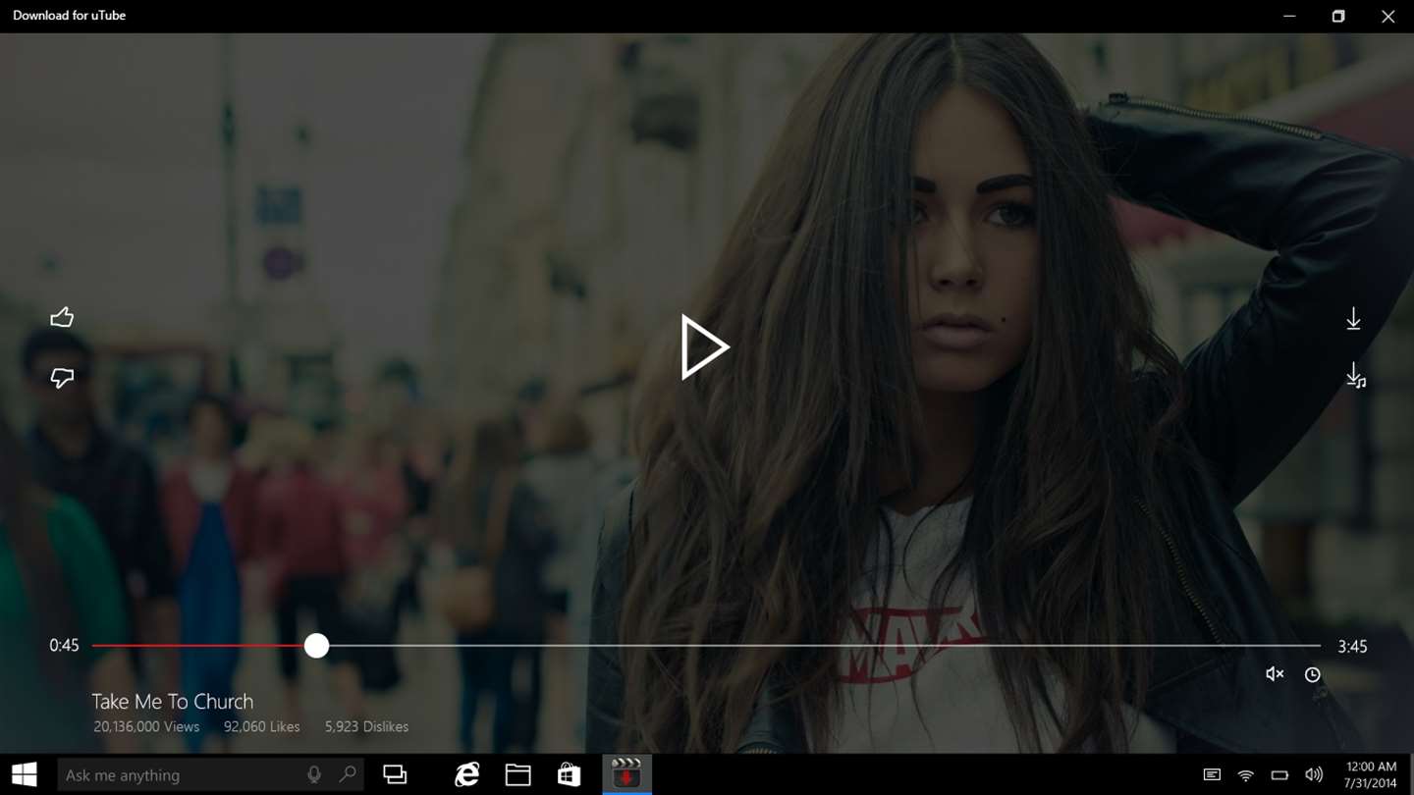Download audio only with music note icon

[x=1355, y=376]
